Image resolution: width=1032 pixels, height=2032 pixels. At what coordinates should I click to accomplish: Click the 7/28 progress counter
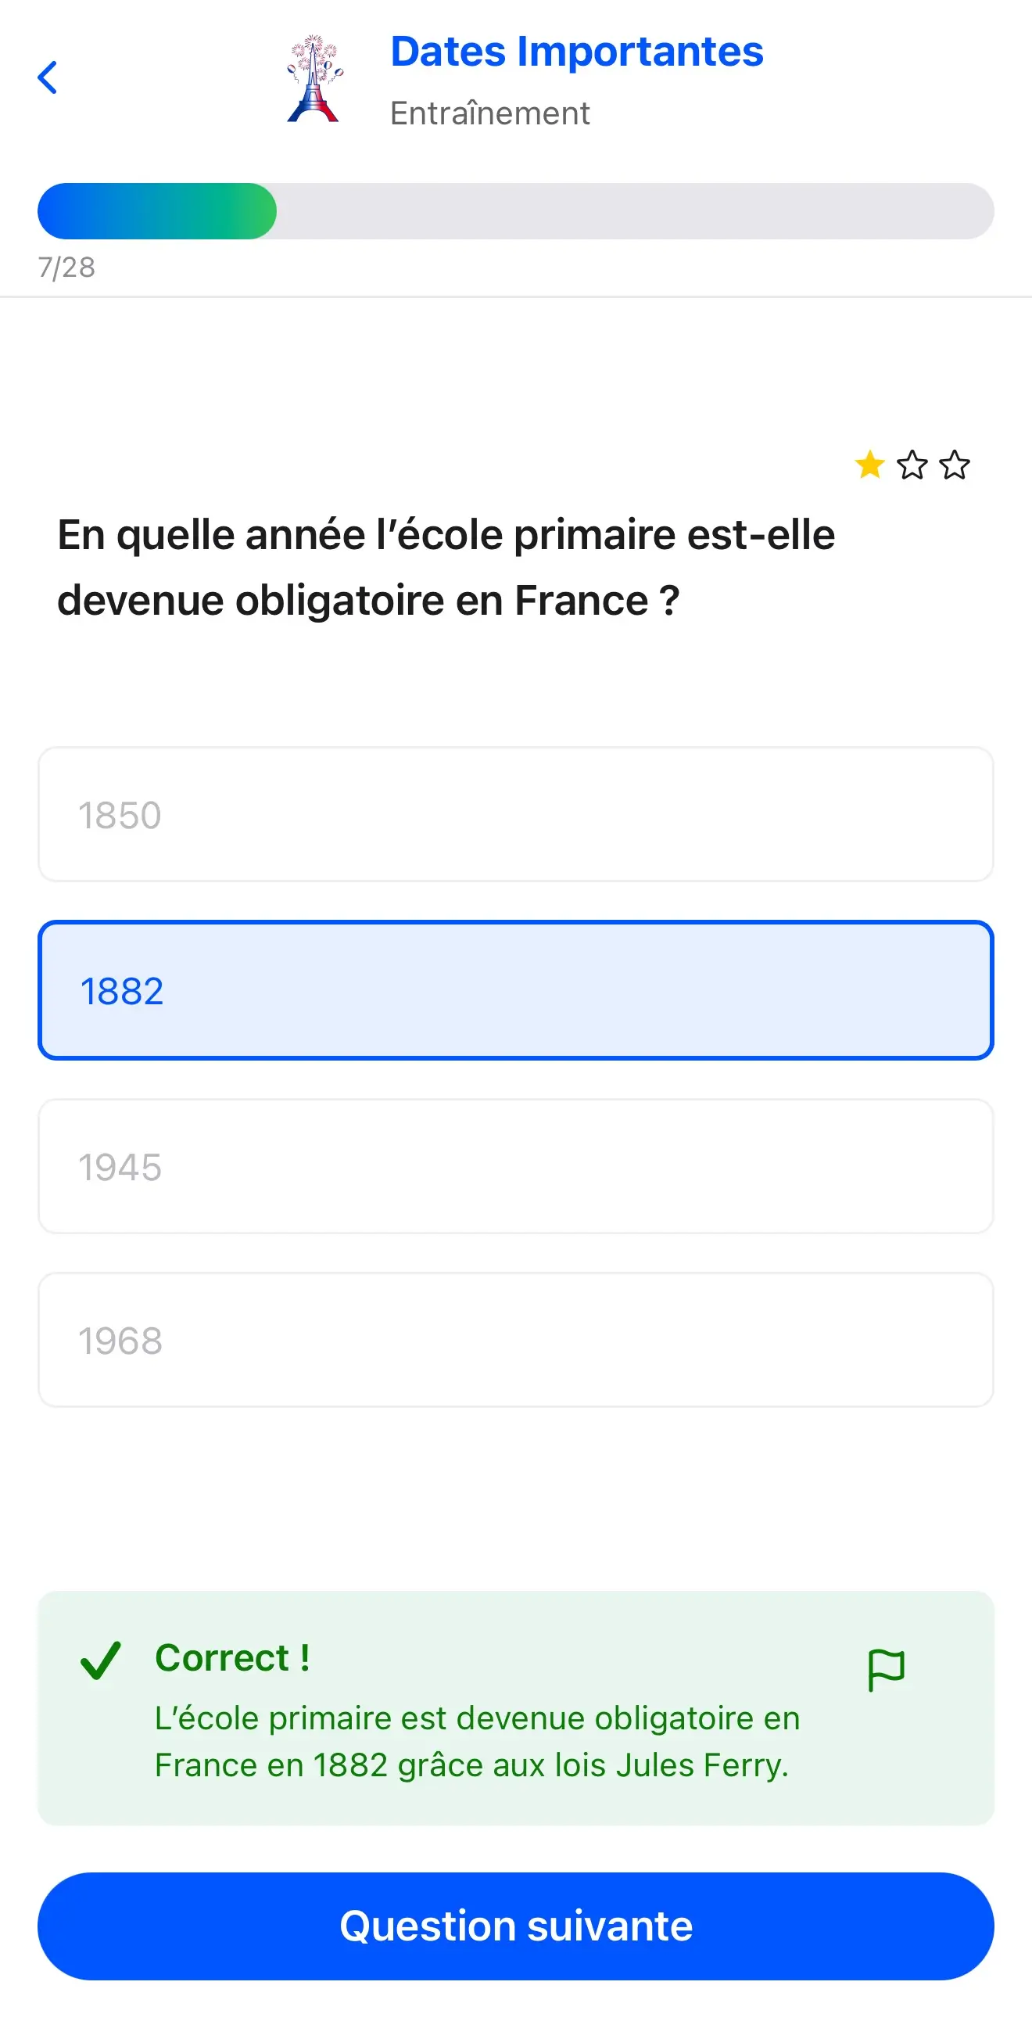(66, 267)
